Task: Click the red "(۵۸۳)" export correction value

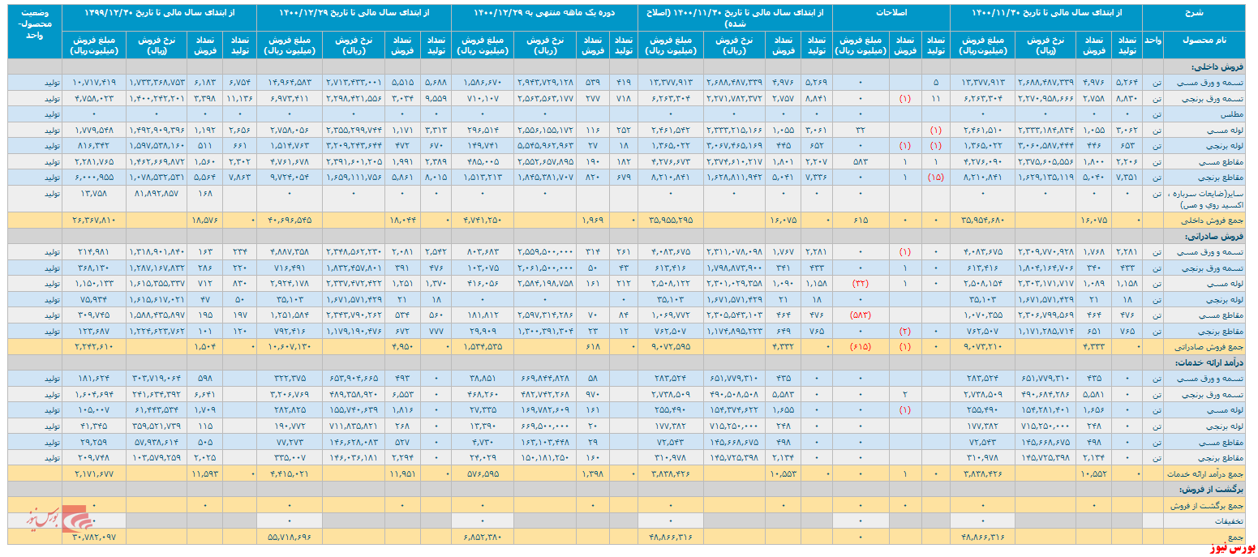Action: pos(861,315)
